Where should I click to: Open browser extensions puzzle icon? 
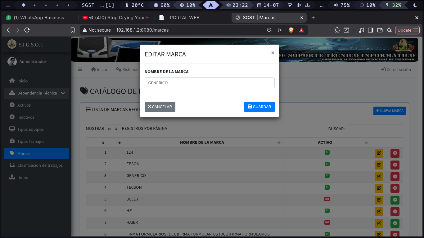[x=337, y=30]
